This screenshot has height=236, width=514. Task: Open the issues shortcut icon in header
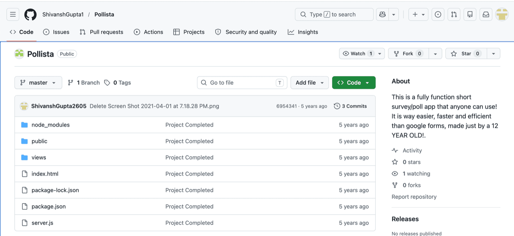(x=438, y=14)
